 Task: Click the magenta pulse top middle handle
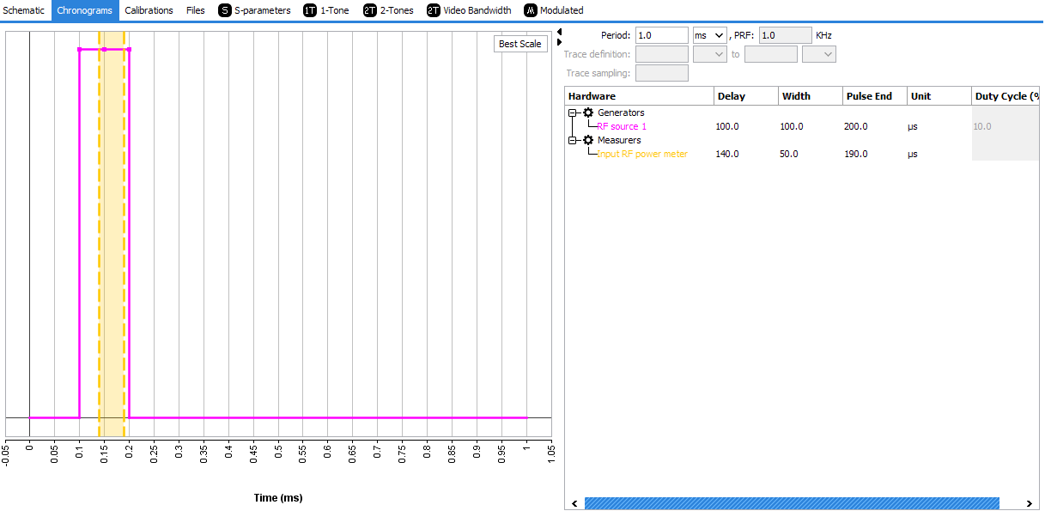click(104, 49)
